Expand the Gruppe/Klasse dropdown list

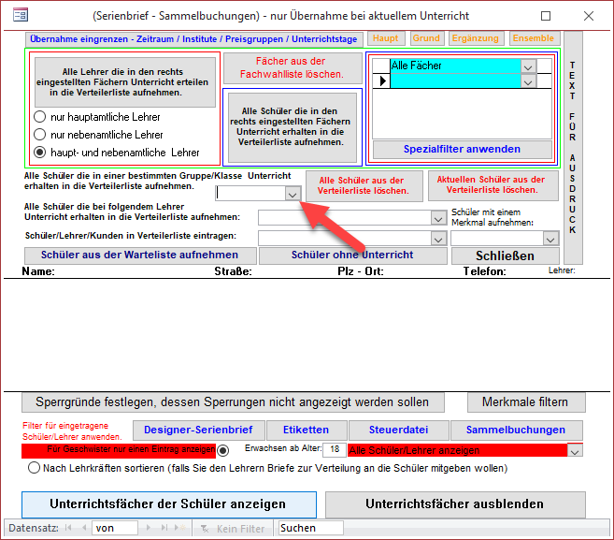pyautogui.click(x=293, y=194)
